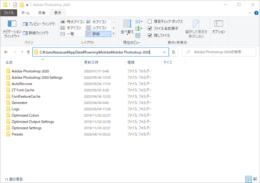Open recent locations dropdown arrow
Viewport: 260px width, 183px height.
click(x=22, y=52)
